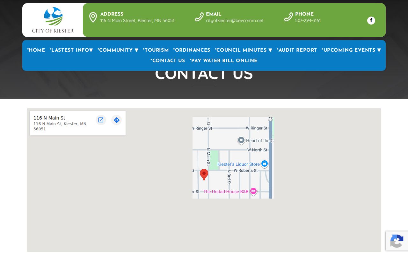Image resolution: width=408 pixels, height=255 pixels.
Task: Click The Urstad House B&B map label
Action: [x=226, y=192]
